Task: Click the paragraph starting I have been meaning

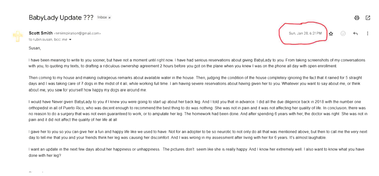Action: tap(196, 63)
